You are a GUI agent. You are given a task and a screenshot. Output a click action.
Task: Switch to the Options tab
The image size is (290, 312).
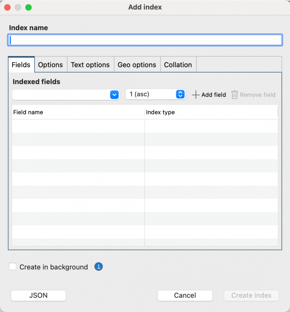[51, 64]
